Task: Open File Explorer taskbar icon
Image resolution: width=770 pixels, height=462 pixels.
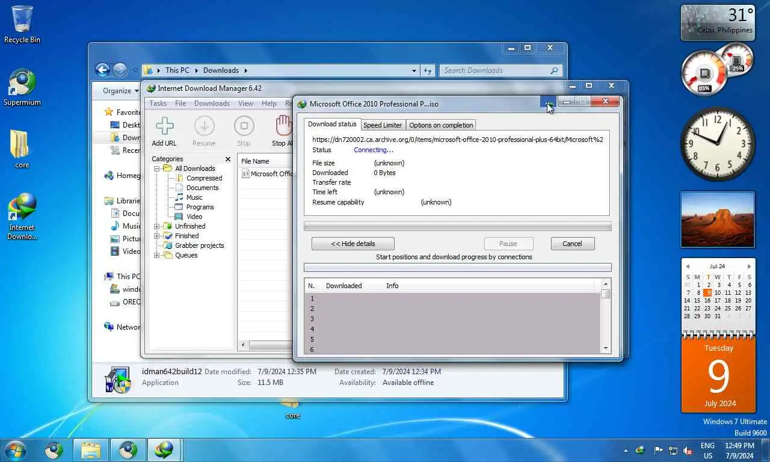Action: (91, 450)
